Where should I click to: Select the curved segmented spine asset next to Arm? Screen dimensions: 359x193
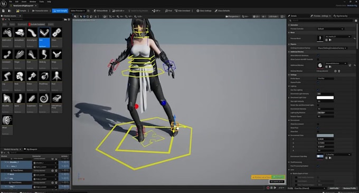point(32,37)
